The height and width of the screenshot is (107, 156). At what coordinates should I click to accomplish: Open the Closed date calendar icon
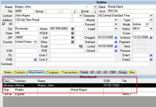point(116,51)
